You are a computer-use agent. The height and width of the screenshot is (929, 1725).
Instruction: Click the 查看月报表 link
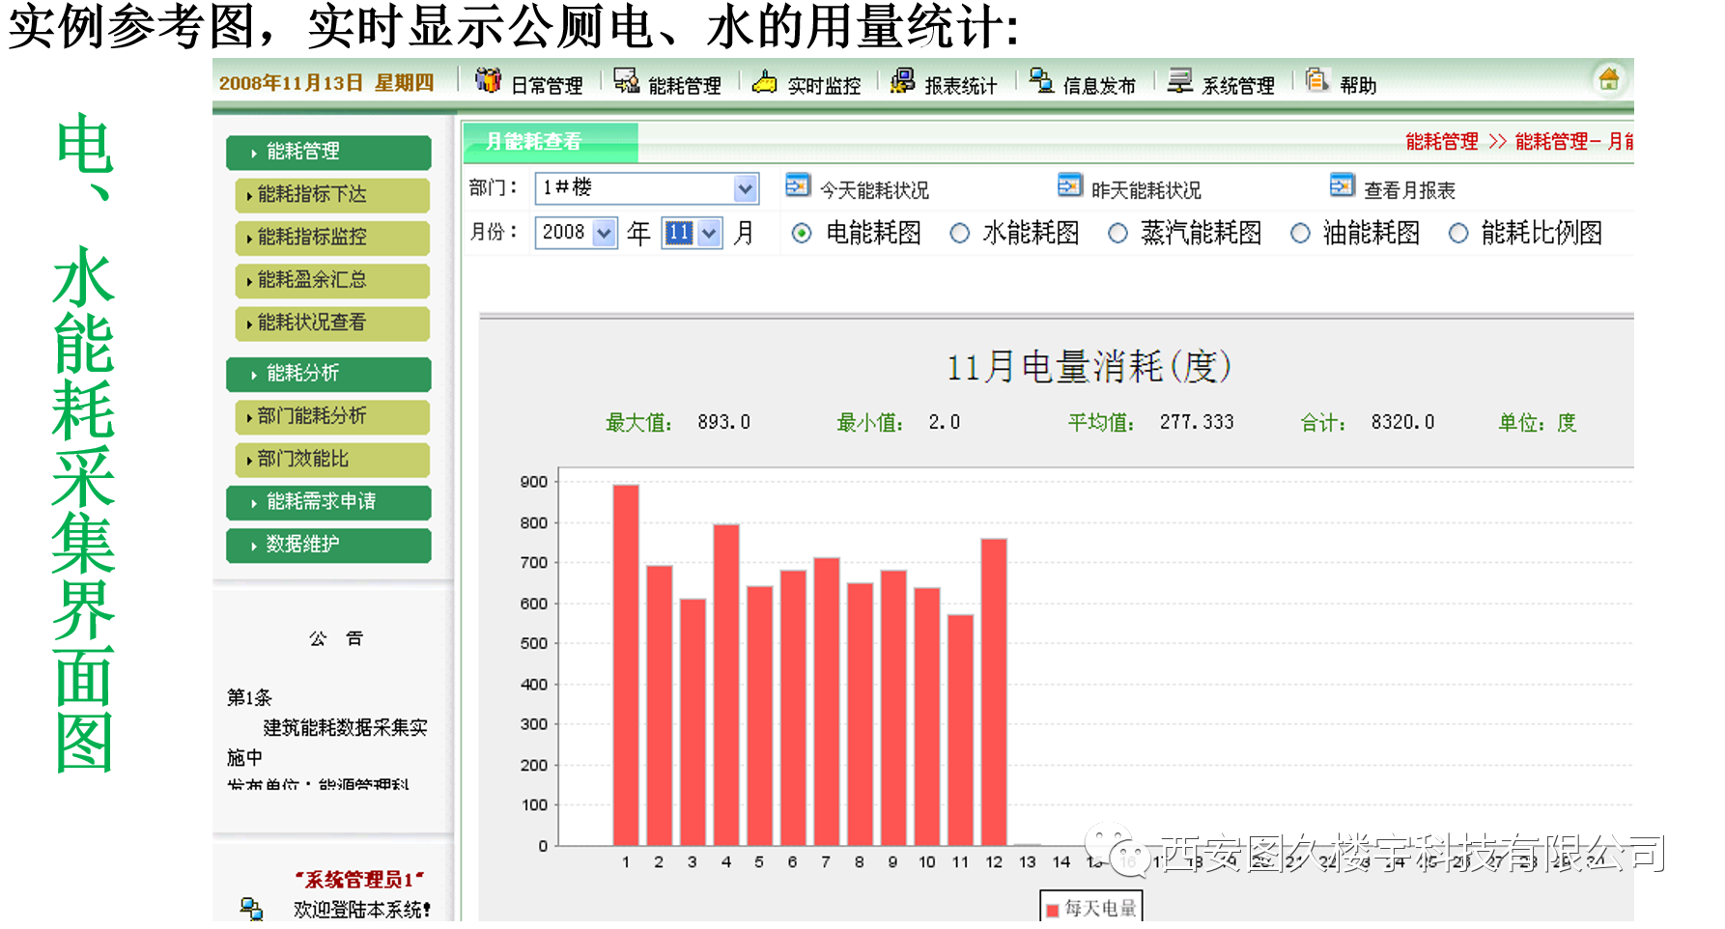[1409, 190]
